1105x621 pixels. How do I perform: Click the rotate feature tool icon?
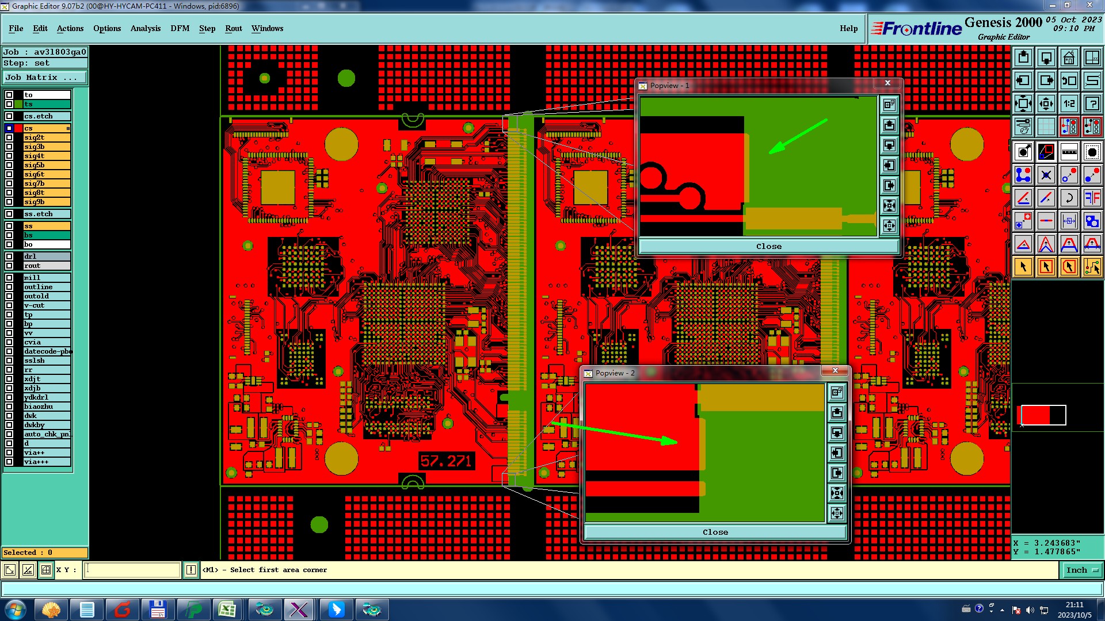pos(1069,198)
